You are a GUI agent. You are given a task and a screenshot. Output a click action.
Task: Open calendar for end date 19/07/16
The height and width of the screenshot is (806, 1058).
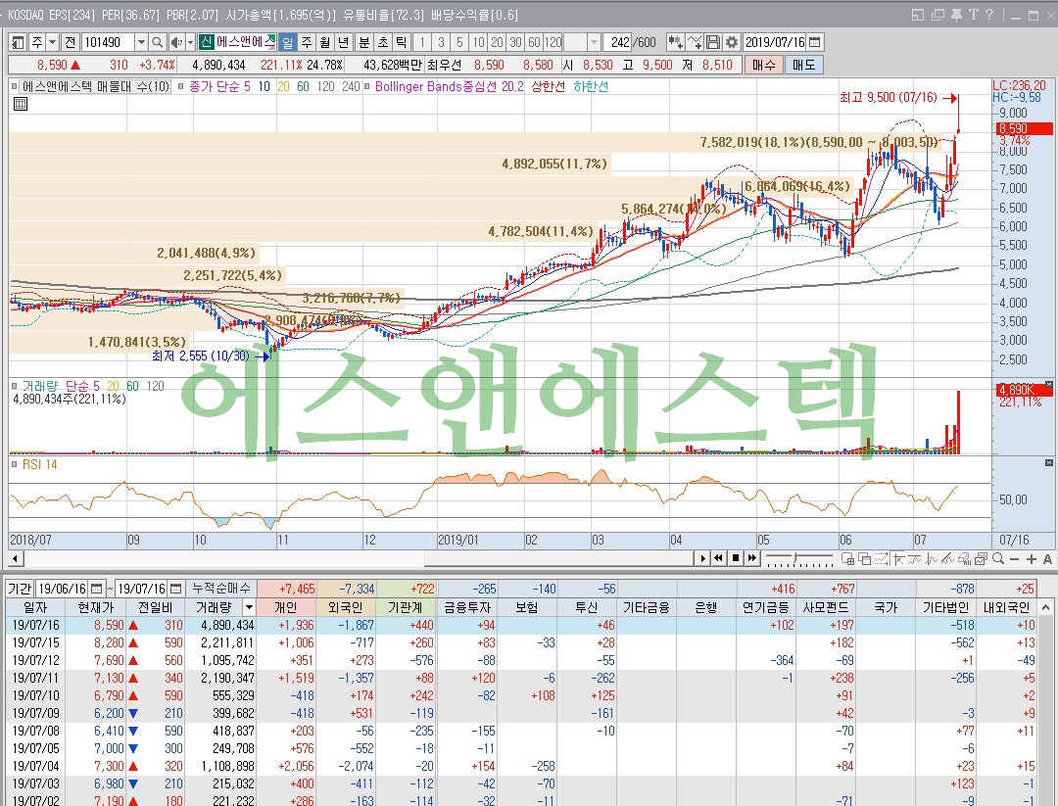click(176, 589)
